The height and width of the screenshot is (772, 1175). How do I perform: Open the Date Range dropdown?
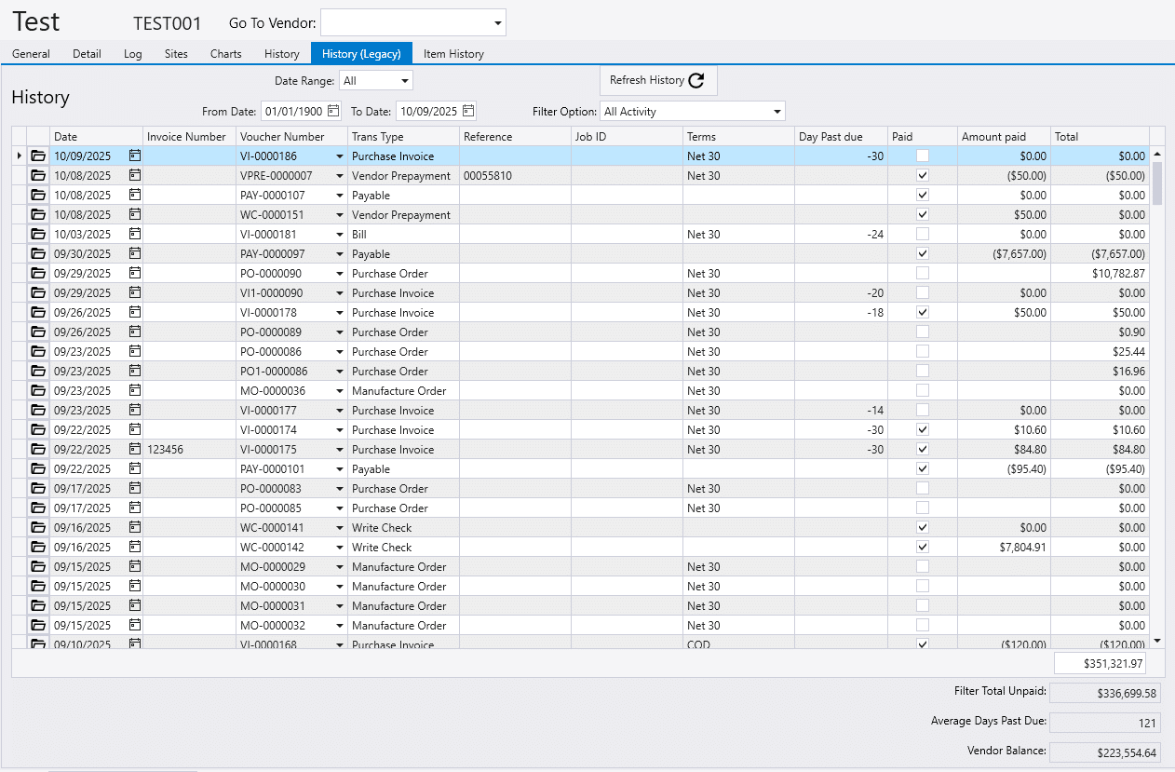tap(404, 81)
